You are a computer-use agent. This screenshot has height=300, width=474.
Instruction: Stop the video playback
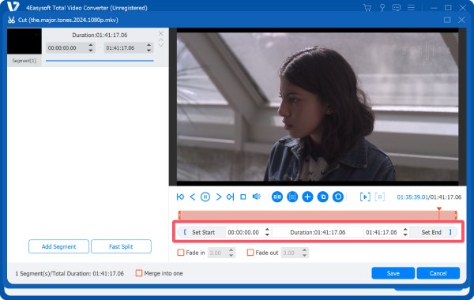coord(243,197)
